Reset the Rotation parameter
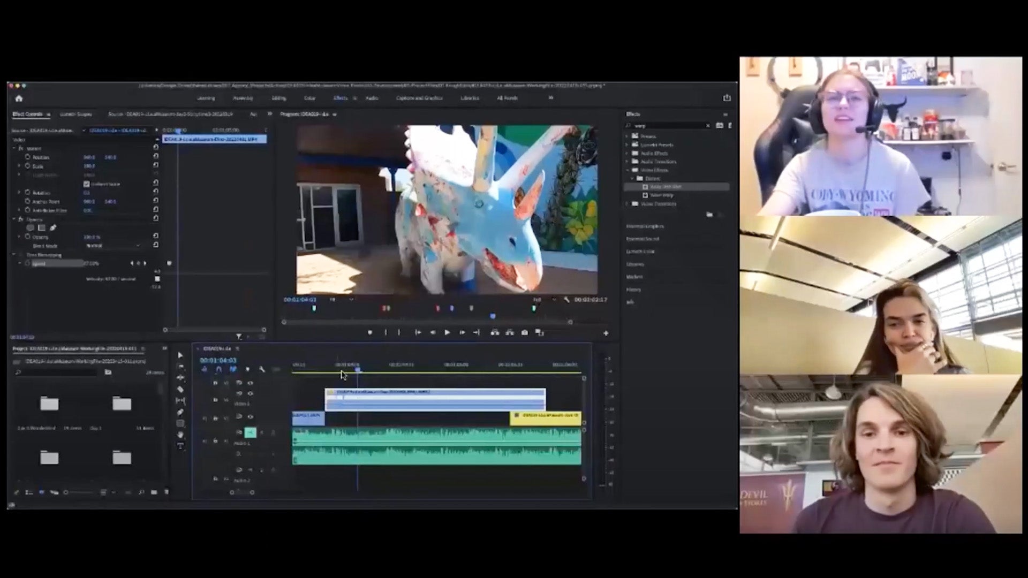1028x578 pixels. pyautogui.click(x=155, y=192)
